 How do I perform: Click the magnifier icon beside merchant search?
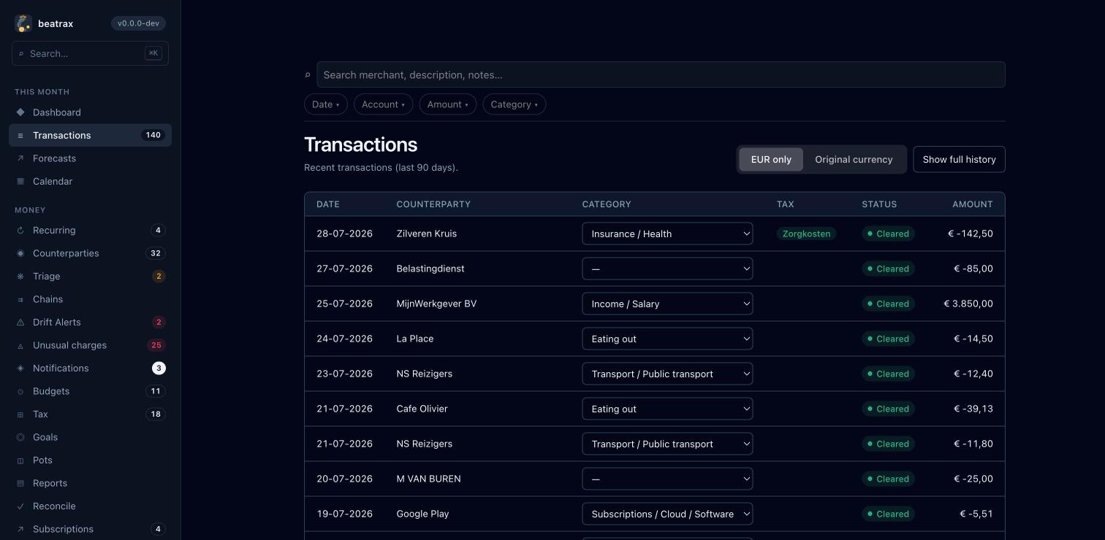[308, 74]
